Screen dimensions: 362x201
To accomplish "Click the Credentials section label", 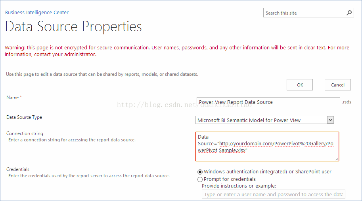I will [18, 169].
